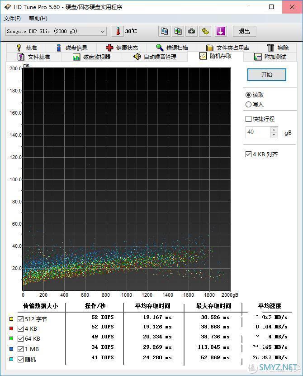Open the 文件夹占用率 tab

point(227,48)
